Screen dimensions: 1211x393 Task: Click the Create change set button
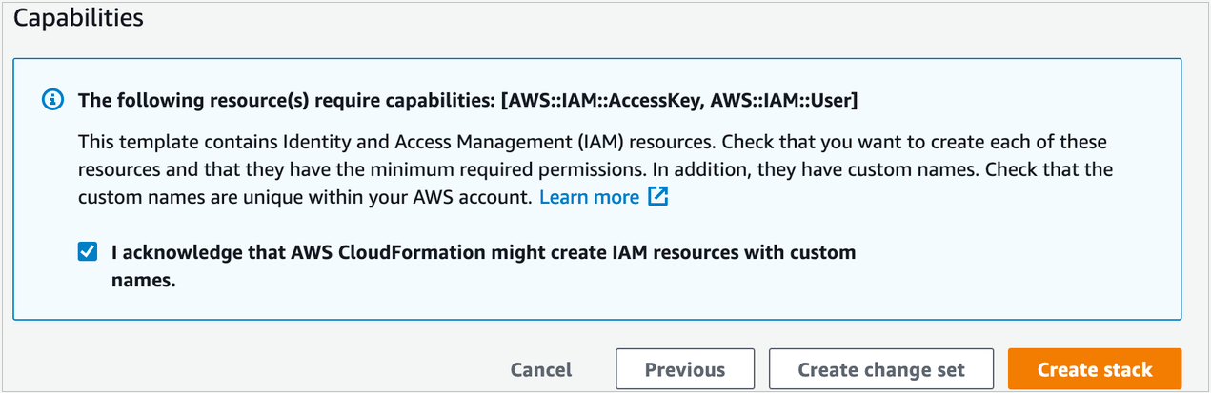880,369
